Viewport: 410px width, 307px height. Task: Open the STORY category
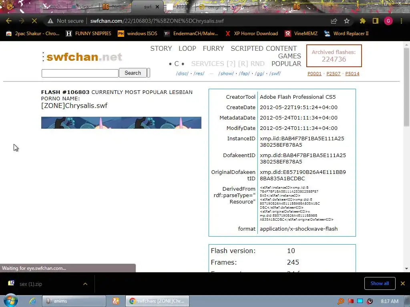pos(161,48)
